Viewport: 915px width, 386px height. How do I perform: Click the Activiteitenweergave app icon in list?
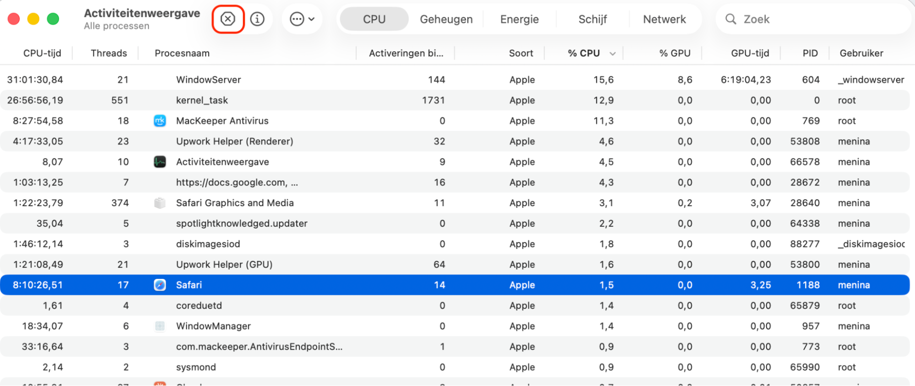(160, 162)
